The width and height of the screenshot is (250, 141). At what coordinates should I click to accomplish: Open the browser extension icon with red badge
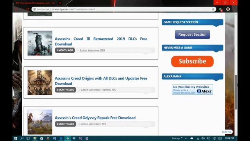click(x=221, y=9)
